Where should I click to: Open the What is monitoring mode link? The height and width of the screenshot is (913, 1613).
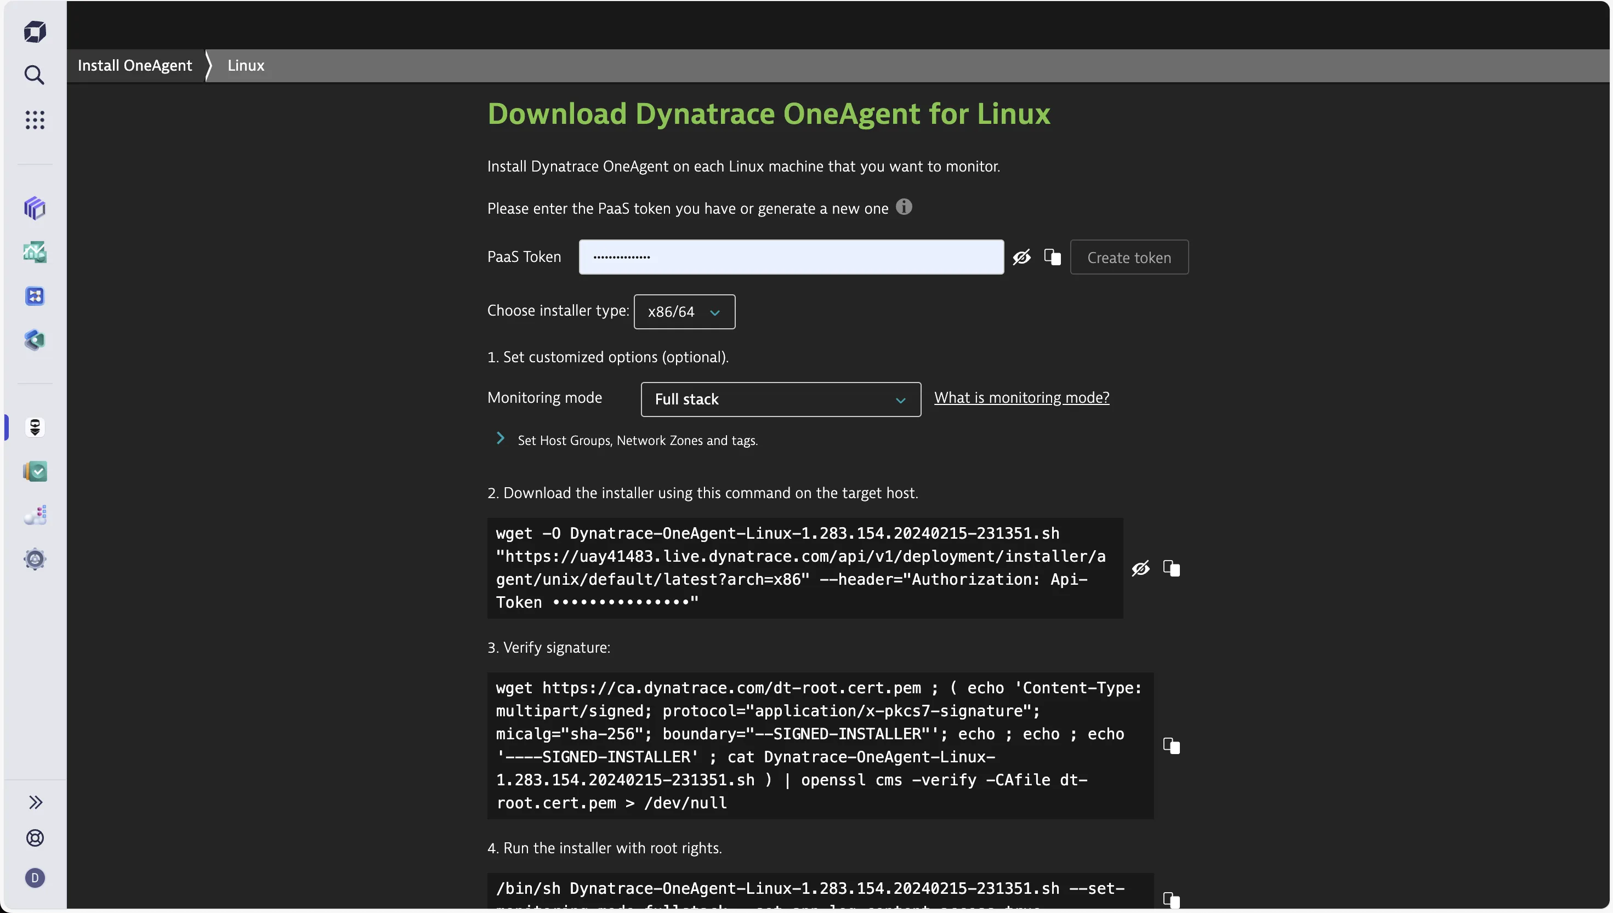click(x=1021, y=397)
